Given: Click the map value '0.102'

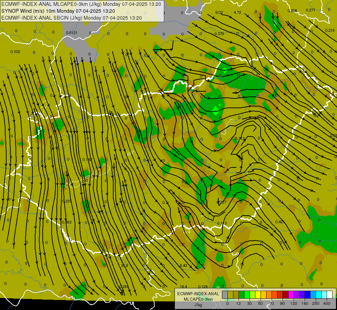Looking at the screenshot, I should pos(15,52).
